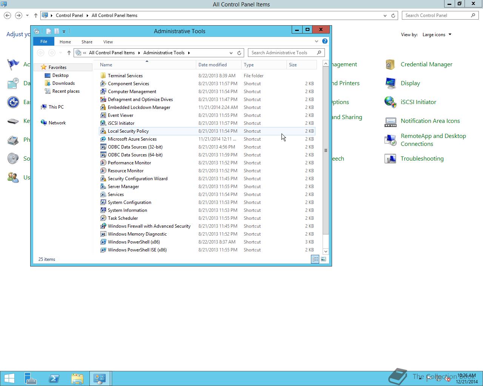Select the System Information entry
The height and width of the screenshot is (386, 483).
(127, 210)
